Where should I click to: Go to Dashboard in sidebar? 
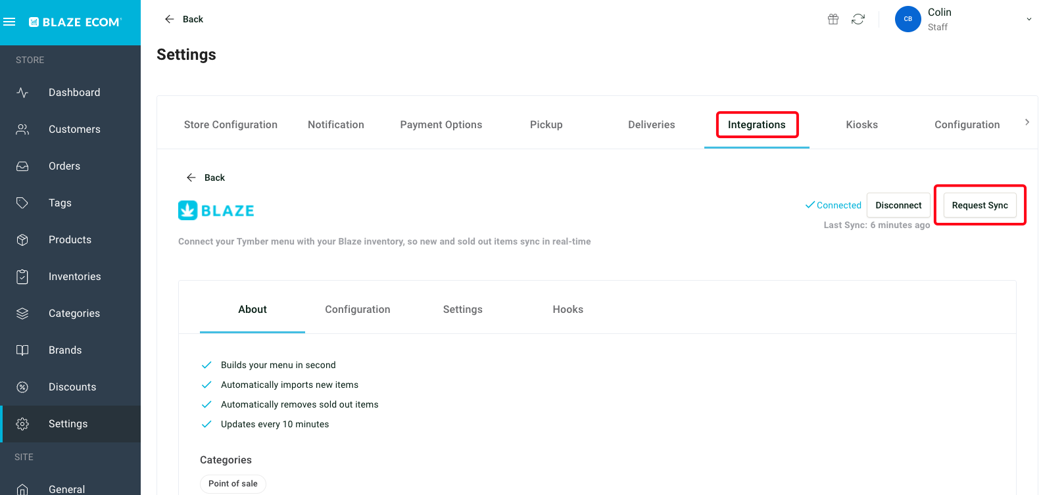click(x=74, y=93)
